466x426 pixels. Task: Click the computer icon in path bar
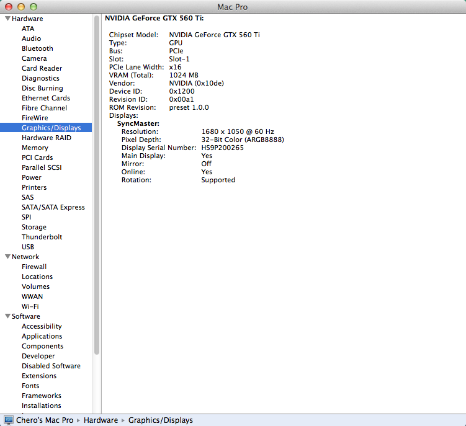pyautogui.click(x=9, y=420)
